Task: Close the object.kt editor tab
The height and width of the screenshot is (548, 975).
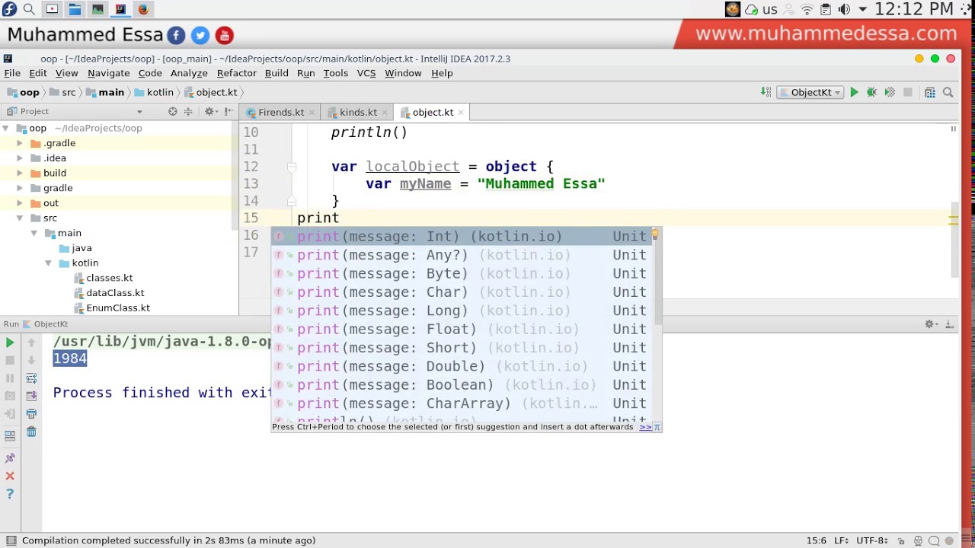Action: pos(461,112)
